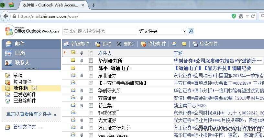The image size is (264, 138).
Task: Open the 已删除邮件 folder
Action: pos(25,101)
